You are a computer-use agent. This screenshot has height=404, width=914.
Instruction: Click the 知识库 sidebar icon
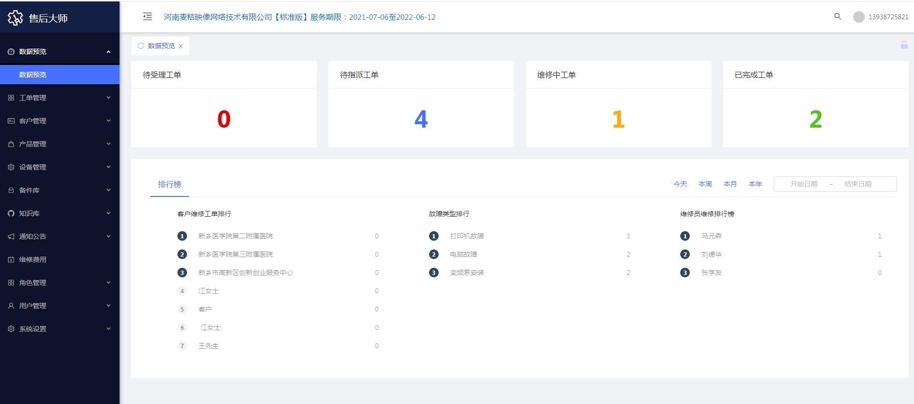11,213
